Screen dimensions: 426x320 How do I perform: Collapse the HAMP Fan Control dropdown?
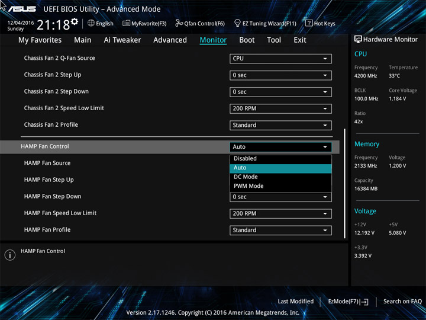[x=280, y=147]
